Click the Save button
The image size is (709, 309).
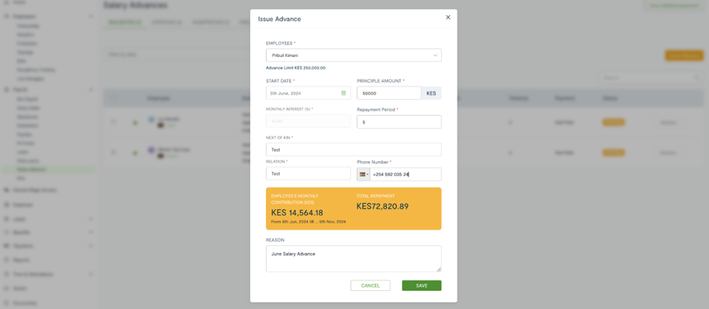421,286
